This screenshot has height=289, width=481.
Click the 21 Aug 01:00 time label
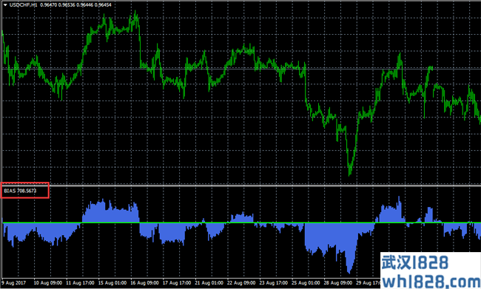click(209, 282)
